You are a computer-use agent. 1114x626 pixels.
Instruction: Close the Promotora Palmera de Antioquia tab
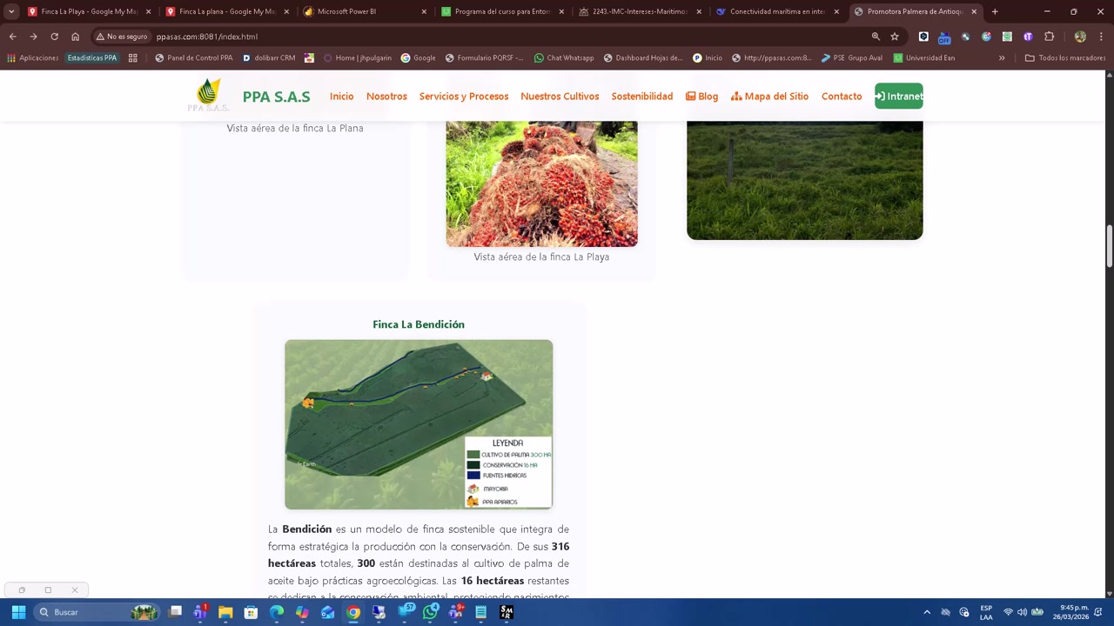coord(974,11)
